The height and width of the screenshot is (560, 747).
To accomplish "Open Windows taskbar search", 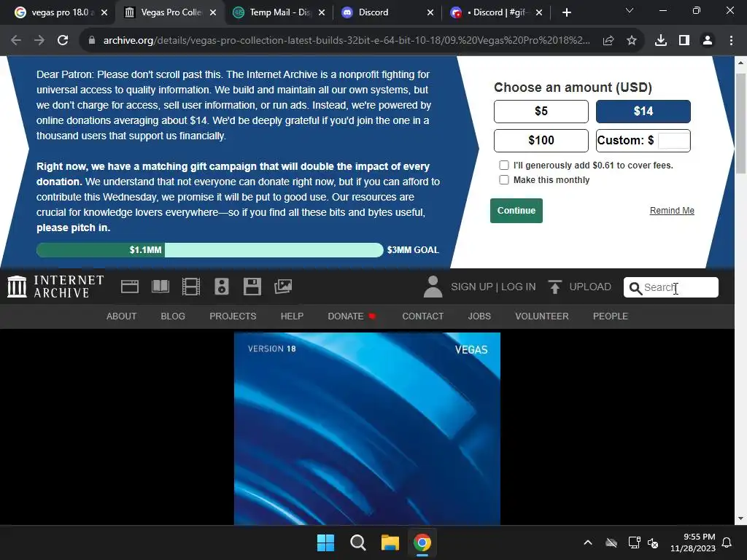I will (x=357, y=542).
